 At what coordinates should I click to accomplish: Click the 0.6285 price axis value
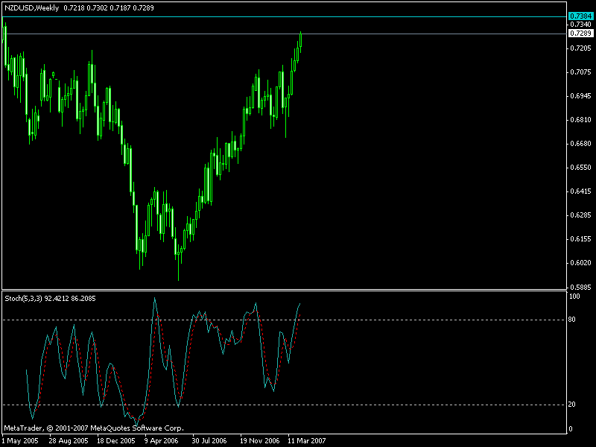click(x=581, y=215)
